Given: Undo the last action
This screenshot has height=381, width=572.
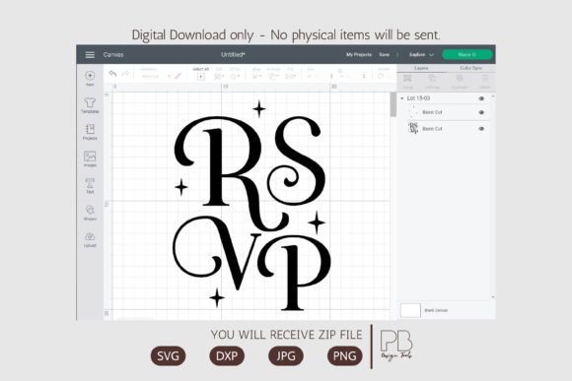Looking at the screenshot, I should pos(112,74).
